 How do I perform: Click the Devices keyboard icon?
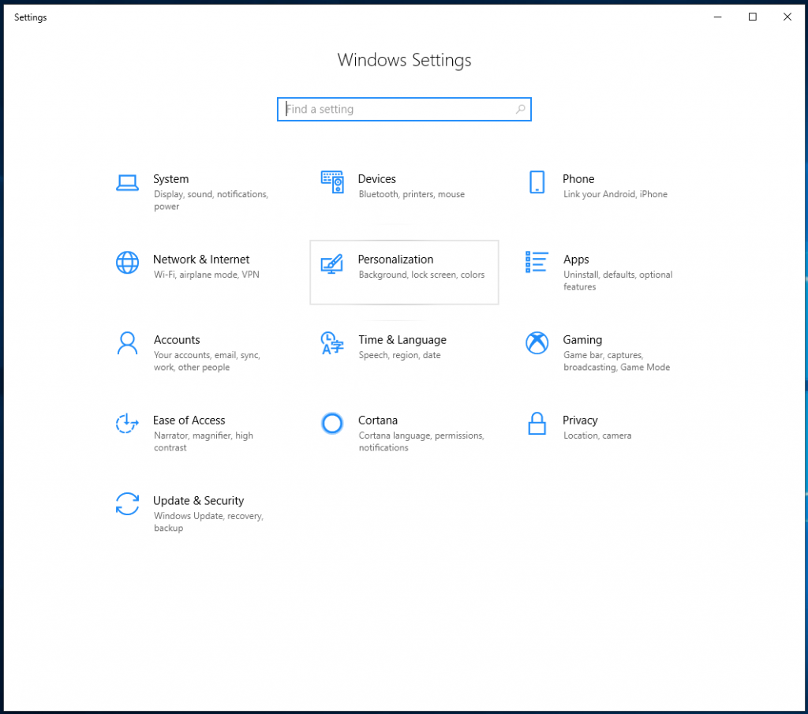[x=332, y=182]
